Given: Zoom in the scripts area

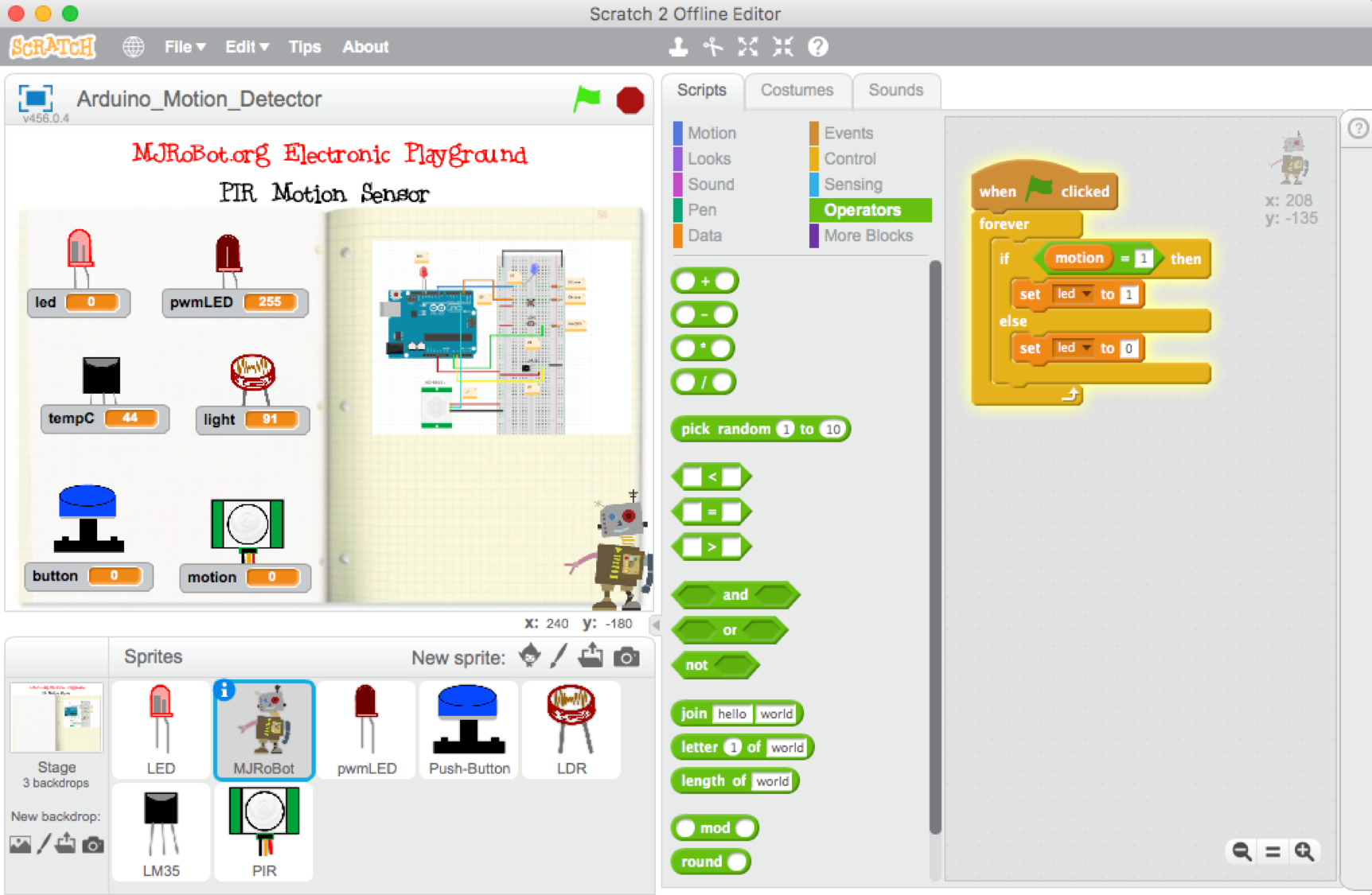Looking at the screenshot, I should pyautogui.click(x=1304, y=851).
